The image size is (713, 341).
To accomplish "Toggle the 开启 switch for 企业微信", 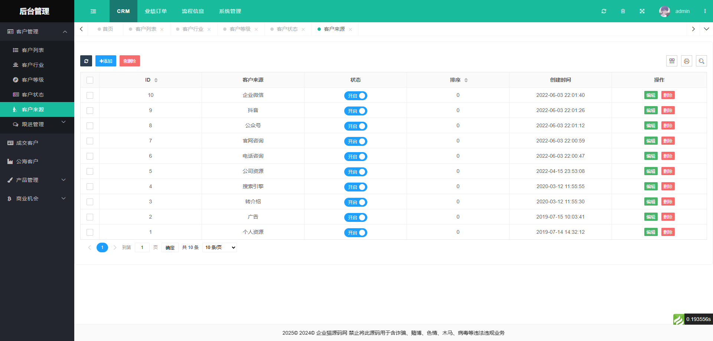I will pyautogui.click(x=355, y=95).
